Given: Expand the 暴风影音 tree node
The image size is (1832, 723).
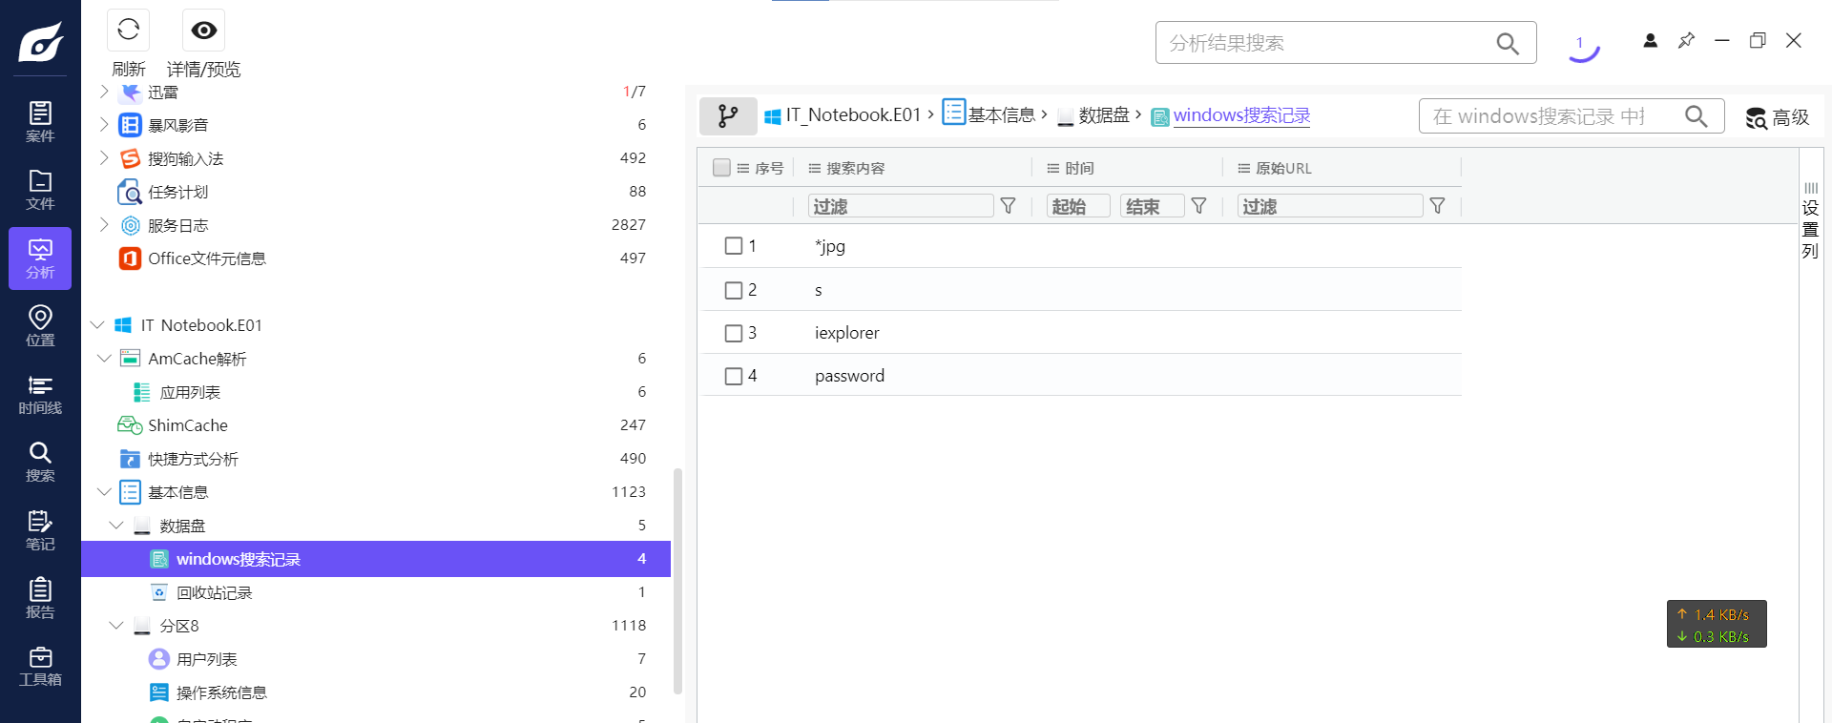Looking at the screenshot, I should click(104, 125).
